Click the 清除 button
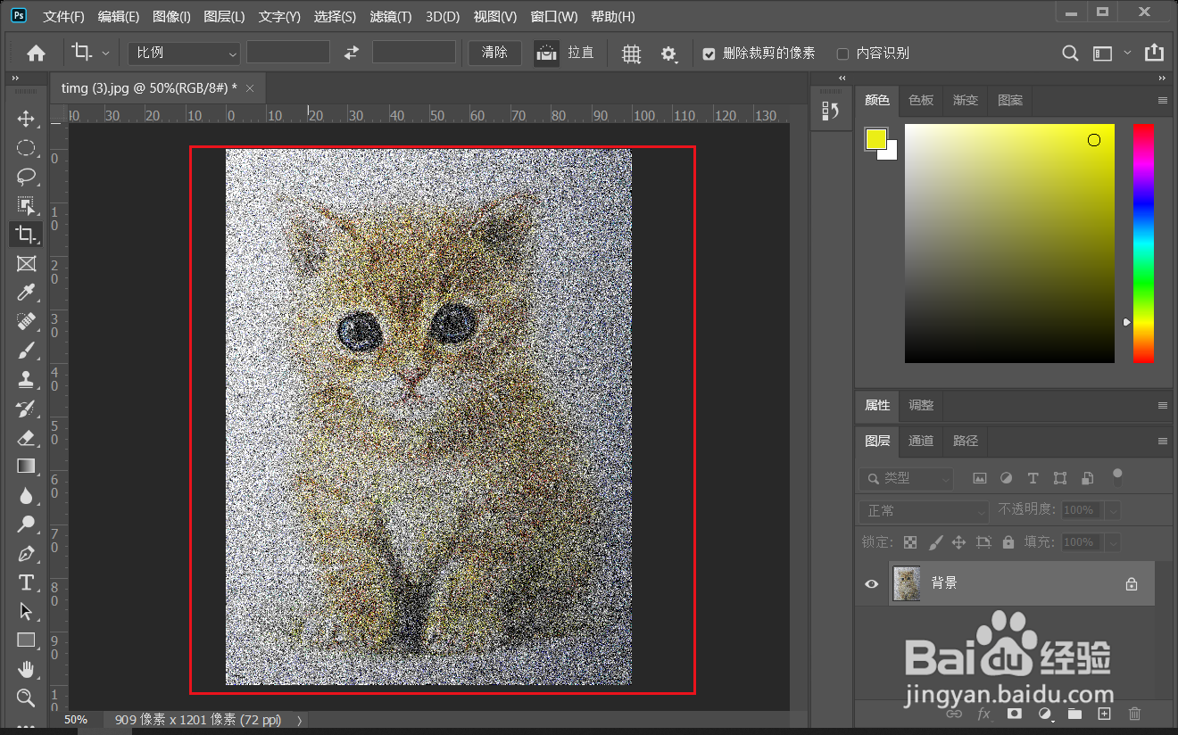The image size is (1178, 735). coord(494,53)
